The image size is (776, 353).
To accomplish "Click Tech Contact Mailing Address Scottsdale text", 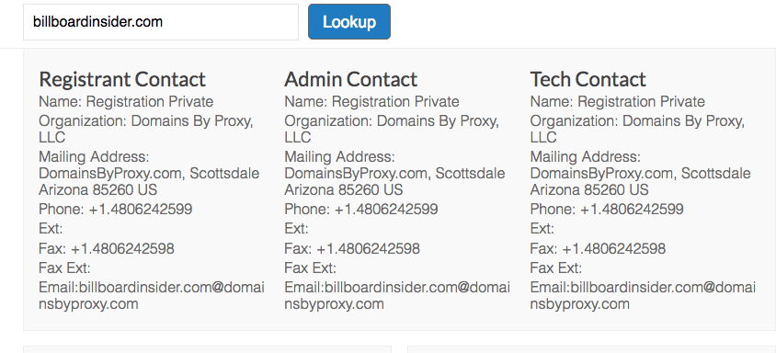I will pos(716,174).
